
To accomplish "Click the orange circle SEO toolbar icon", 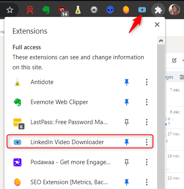I will coord(126,10).
